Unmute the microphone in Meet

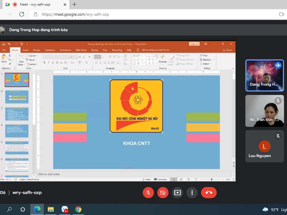coord(148,192)
